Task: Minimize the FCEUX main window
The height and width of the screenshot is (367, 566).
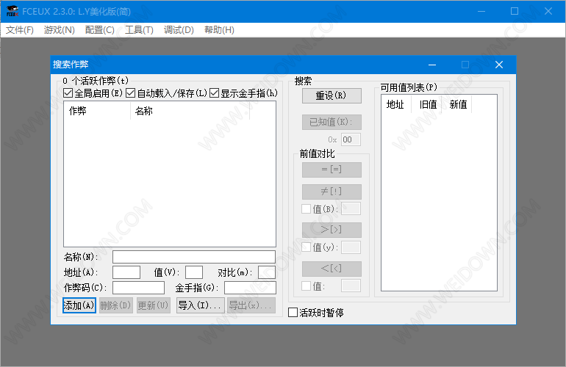Action: [x=481, y=11]
